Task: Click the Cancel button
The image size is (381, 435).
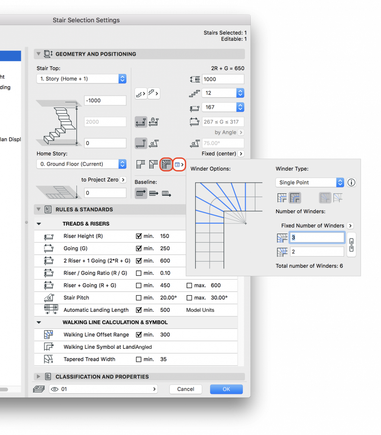Action: [186, 389]
